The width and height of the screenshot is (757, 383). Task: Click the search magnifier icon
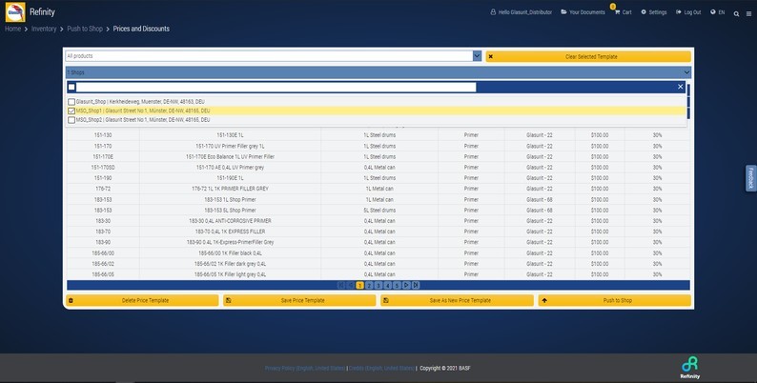click(736, 14)
